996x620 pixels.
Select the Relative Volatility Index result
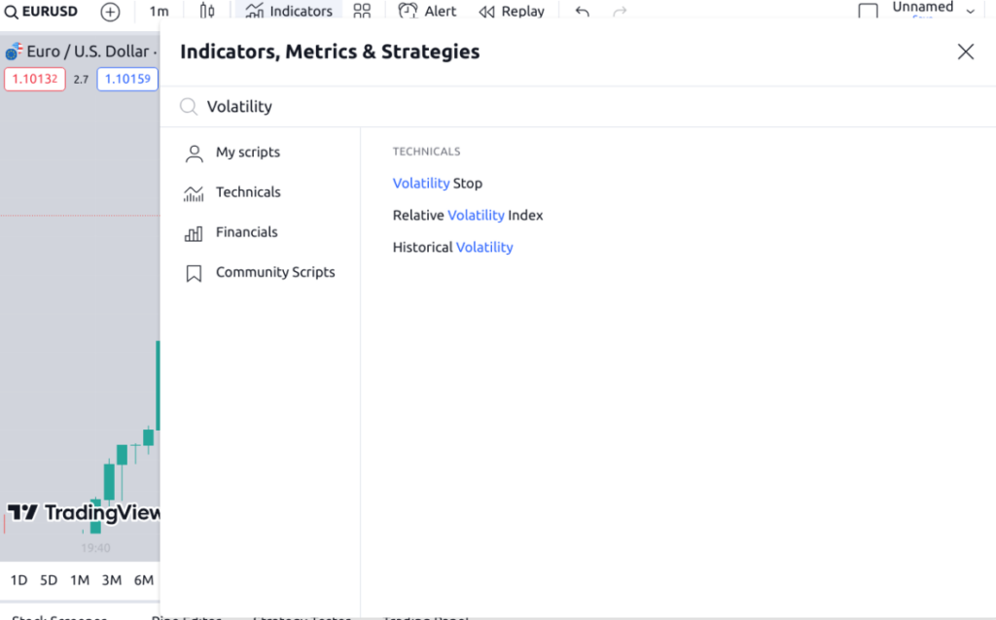click(468, 215)
